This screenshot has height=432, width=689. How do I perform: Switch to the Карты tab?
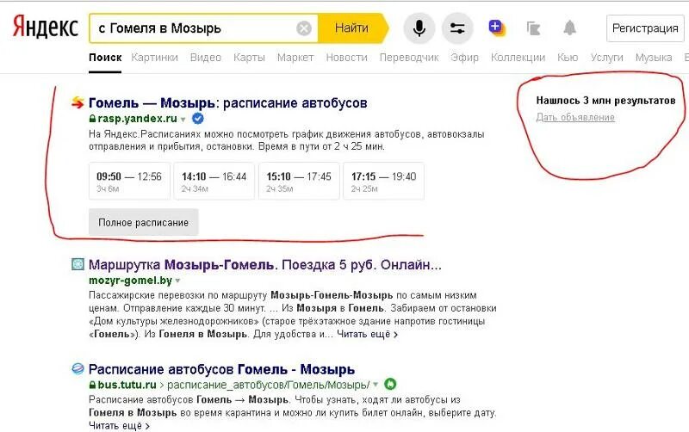coord(249,58)
